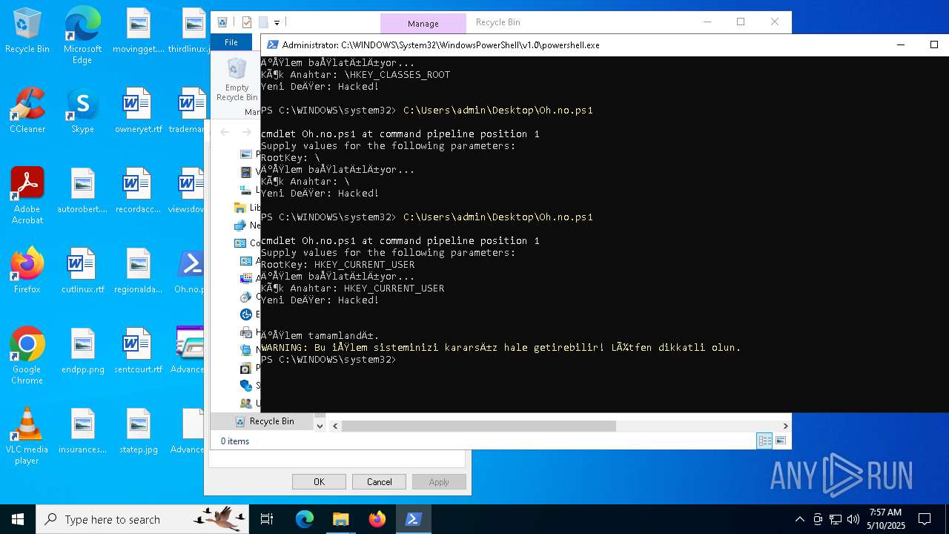Screen dimensions: 949x534
Task: Open the Google Chrome desktop shortcut
Action: tap(27, 356)
